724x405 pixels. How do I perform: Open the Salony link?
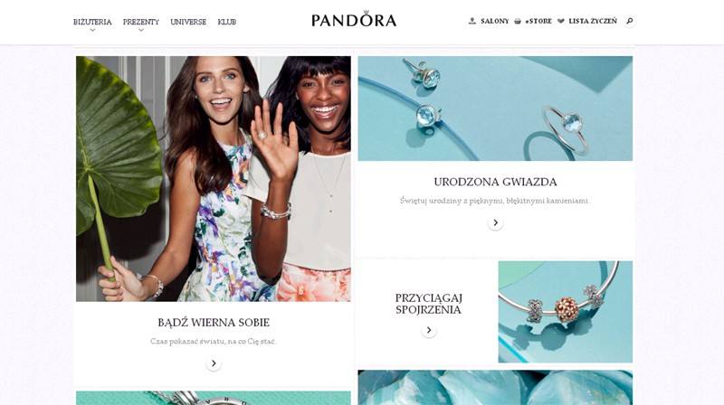point(494,21)
